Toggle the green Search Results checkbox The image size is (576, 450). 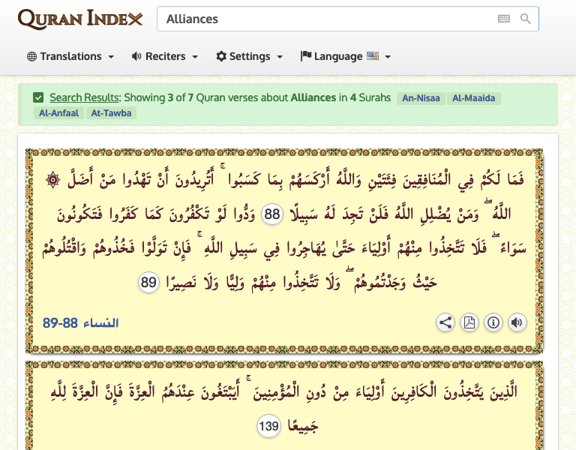[38, 97]
